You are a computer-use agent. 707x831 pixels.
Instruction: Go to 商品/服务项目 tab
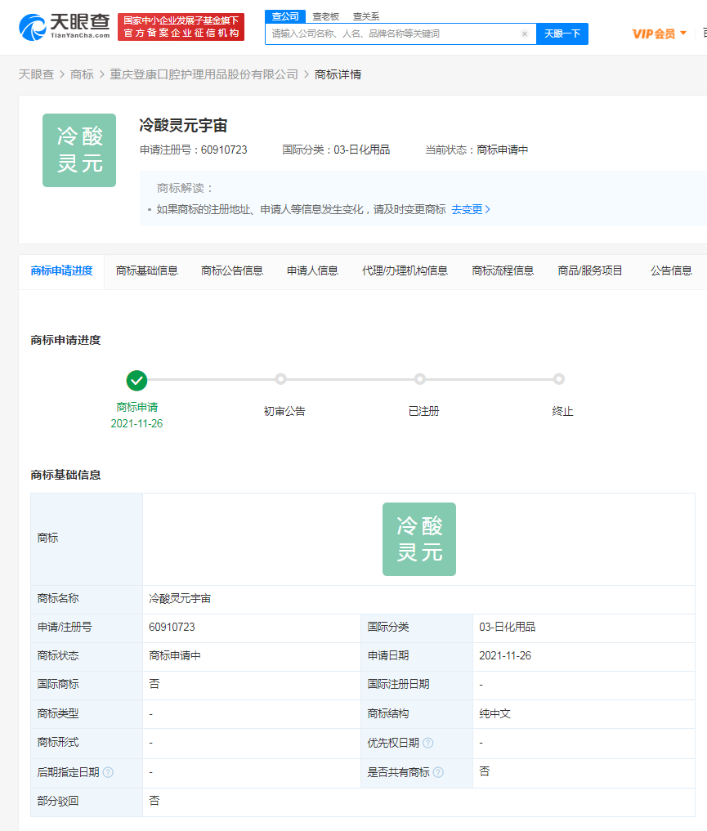(x=590, y=270)
